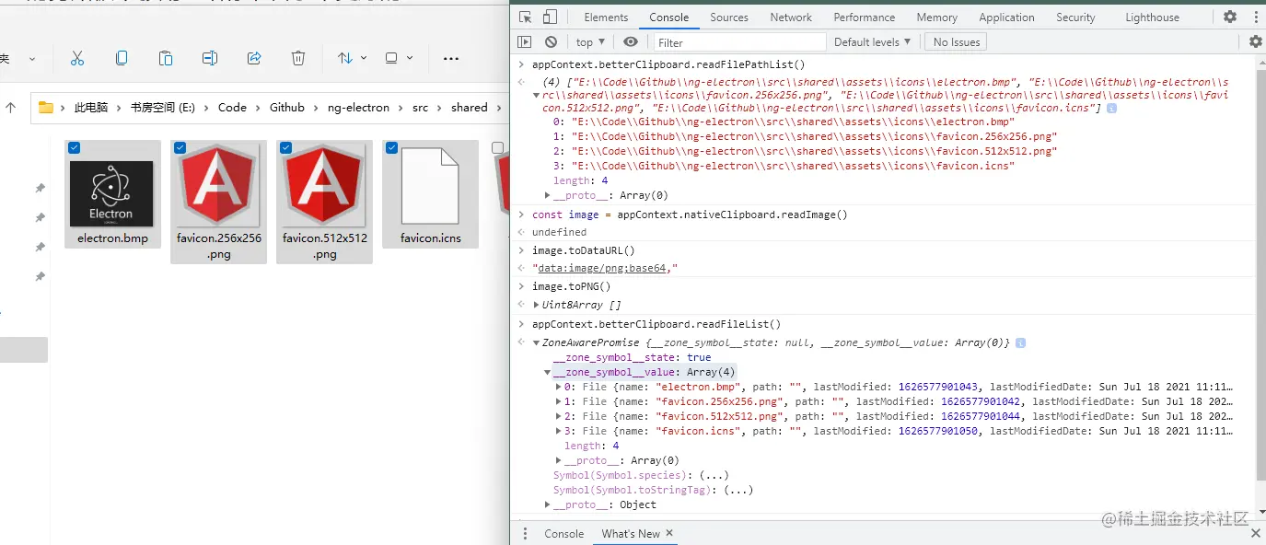Uncheck the electron.bmp file checkbox
Viewport: 1266px width, 545px height.
point(75,147)
